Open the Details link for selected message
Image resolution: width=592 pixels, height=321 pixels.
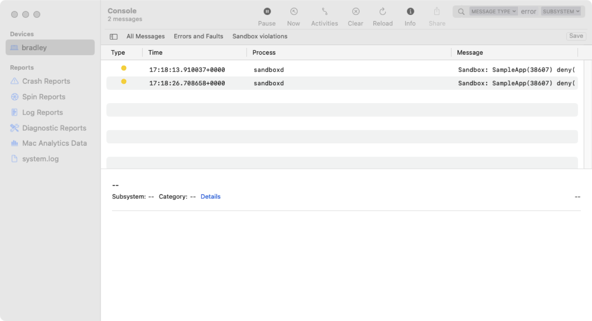click(211, 197)
